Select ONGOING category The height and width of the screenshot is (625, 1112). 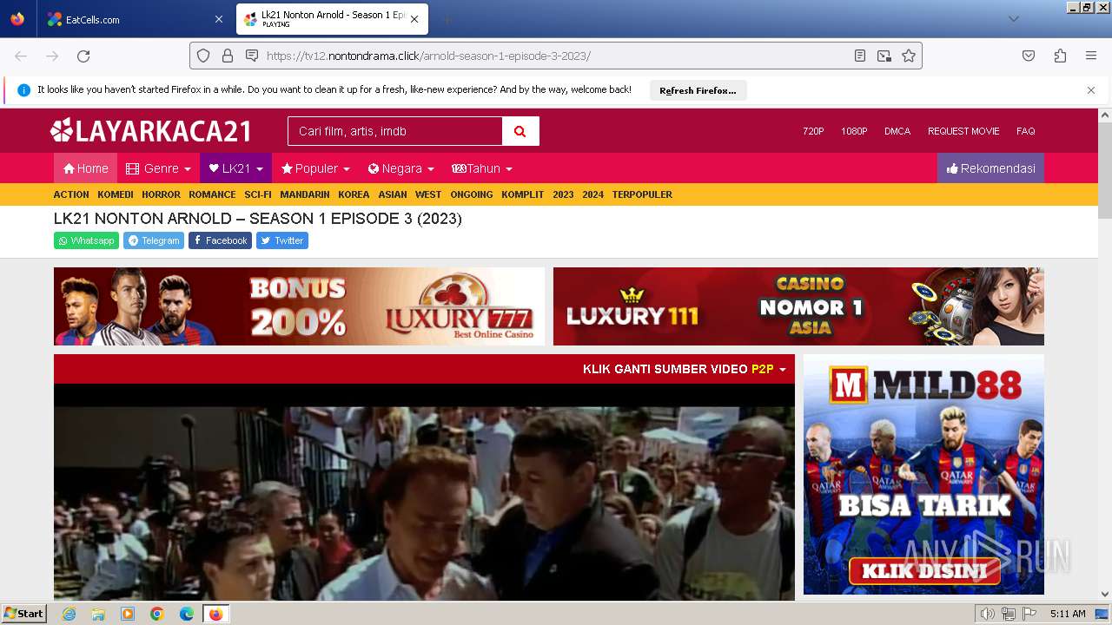click(x=472, y=194)
